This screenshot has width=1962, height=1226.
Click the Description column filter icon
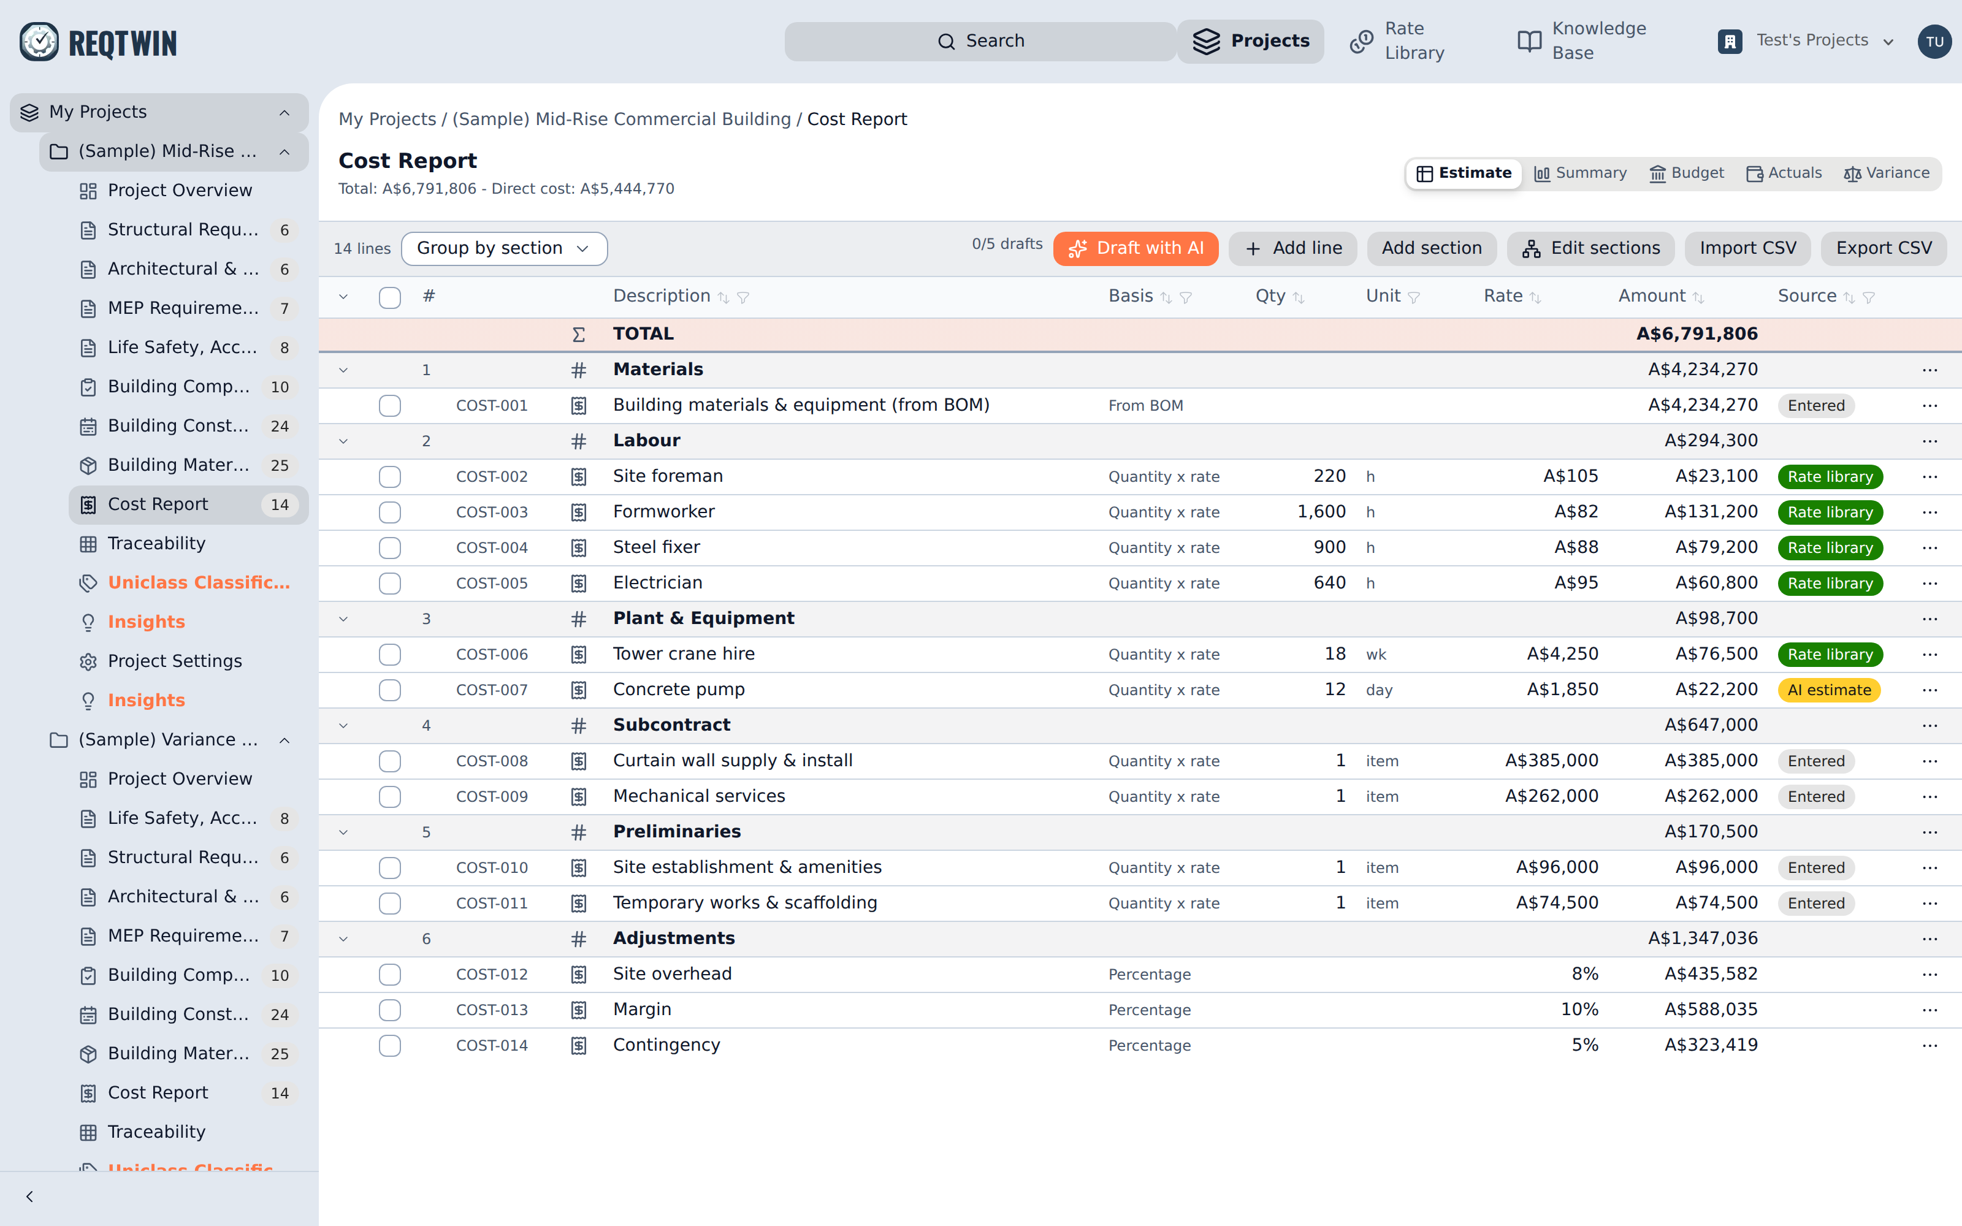point(742,297)
